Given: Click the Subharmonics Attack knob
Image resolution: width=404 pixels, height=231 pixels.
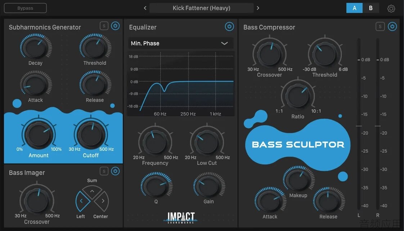Looking at the screenshot, I should tap(36, 85).
